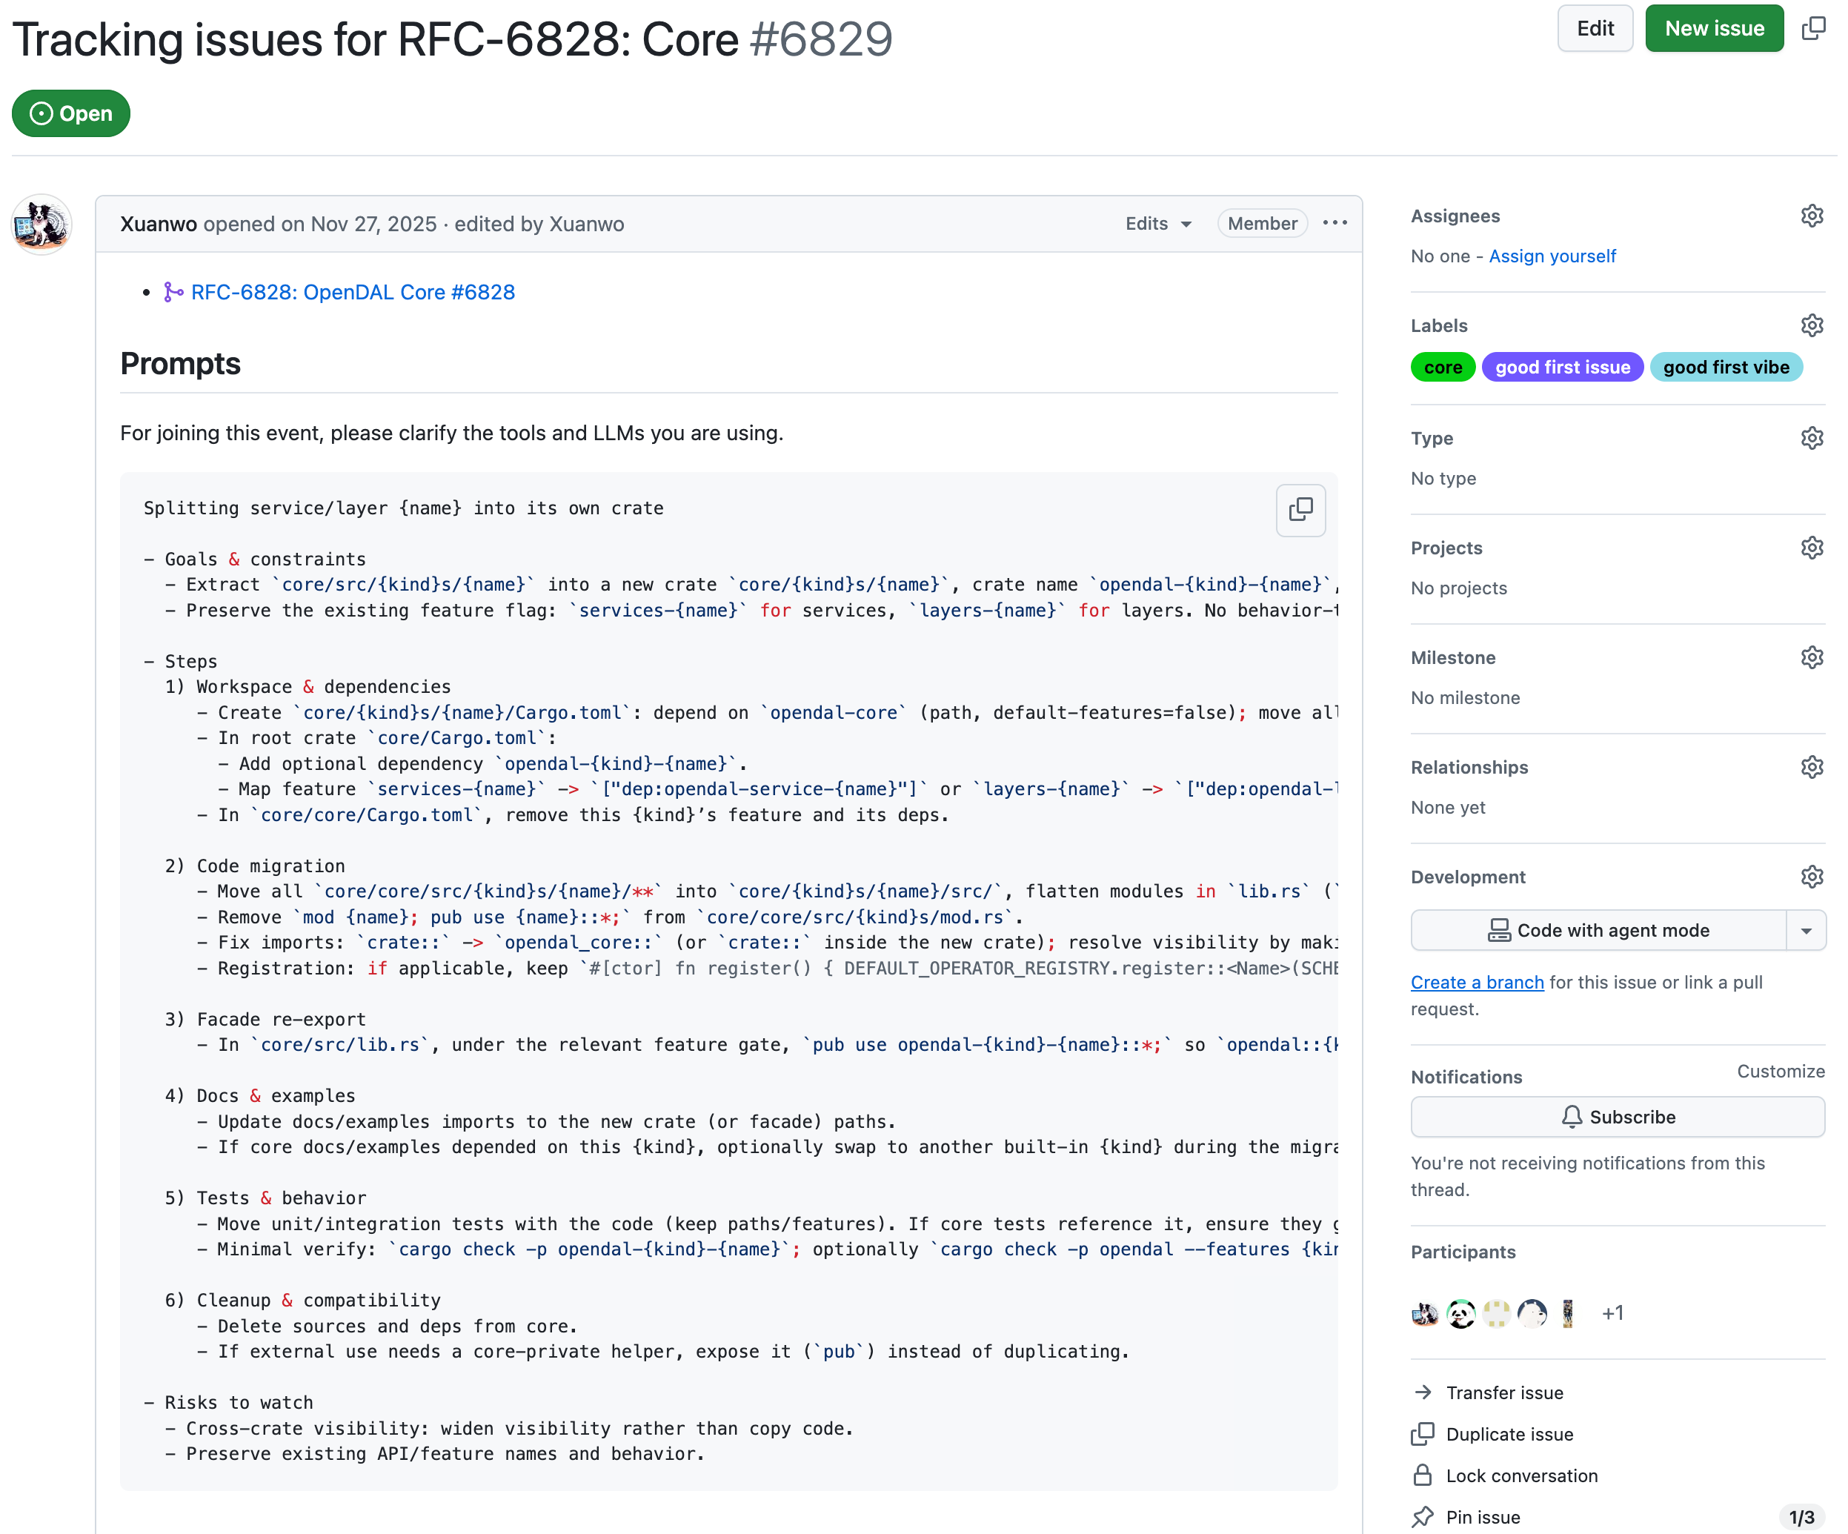Open the Relationships gear settings
Image resolution: width=1848 pixels, height=1534 pixels.
click(x=1811, y=768)
